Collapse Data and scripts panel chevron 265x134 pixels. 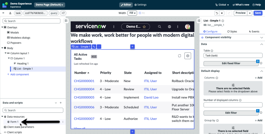[x=56, y=103]
